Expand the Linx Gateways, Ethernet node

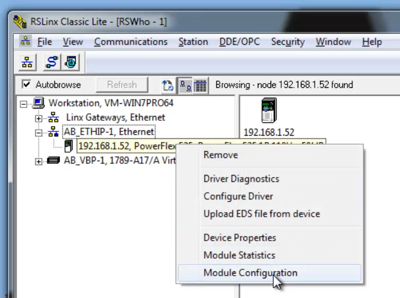pos(38,118)
